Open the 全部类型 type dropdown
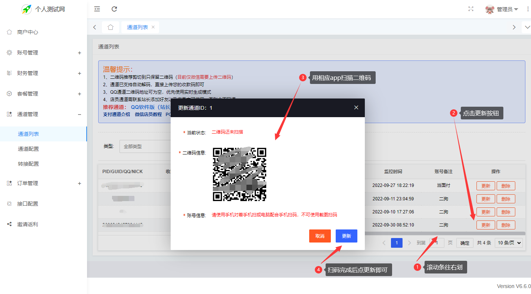The image size is (531, 294). tap(145, 146)
